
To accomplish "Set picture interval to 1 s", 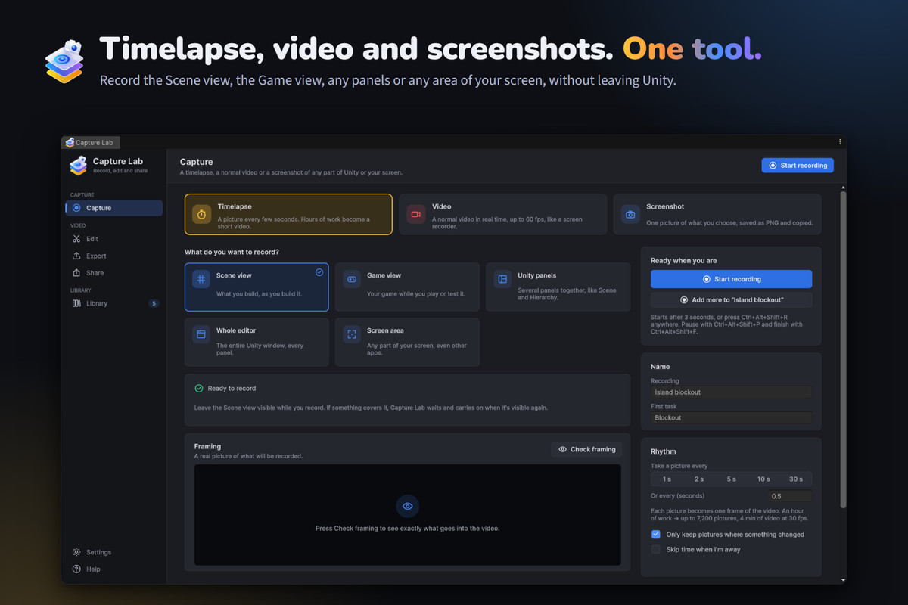I will [667, 479].
